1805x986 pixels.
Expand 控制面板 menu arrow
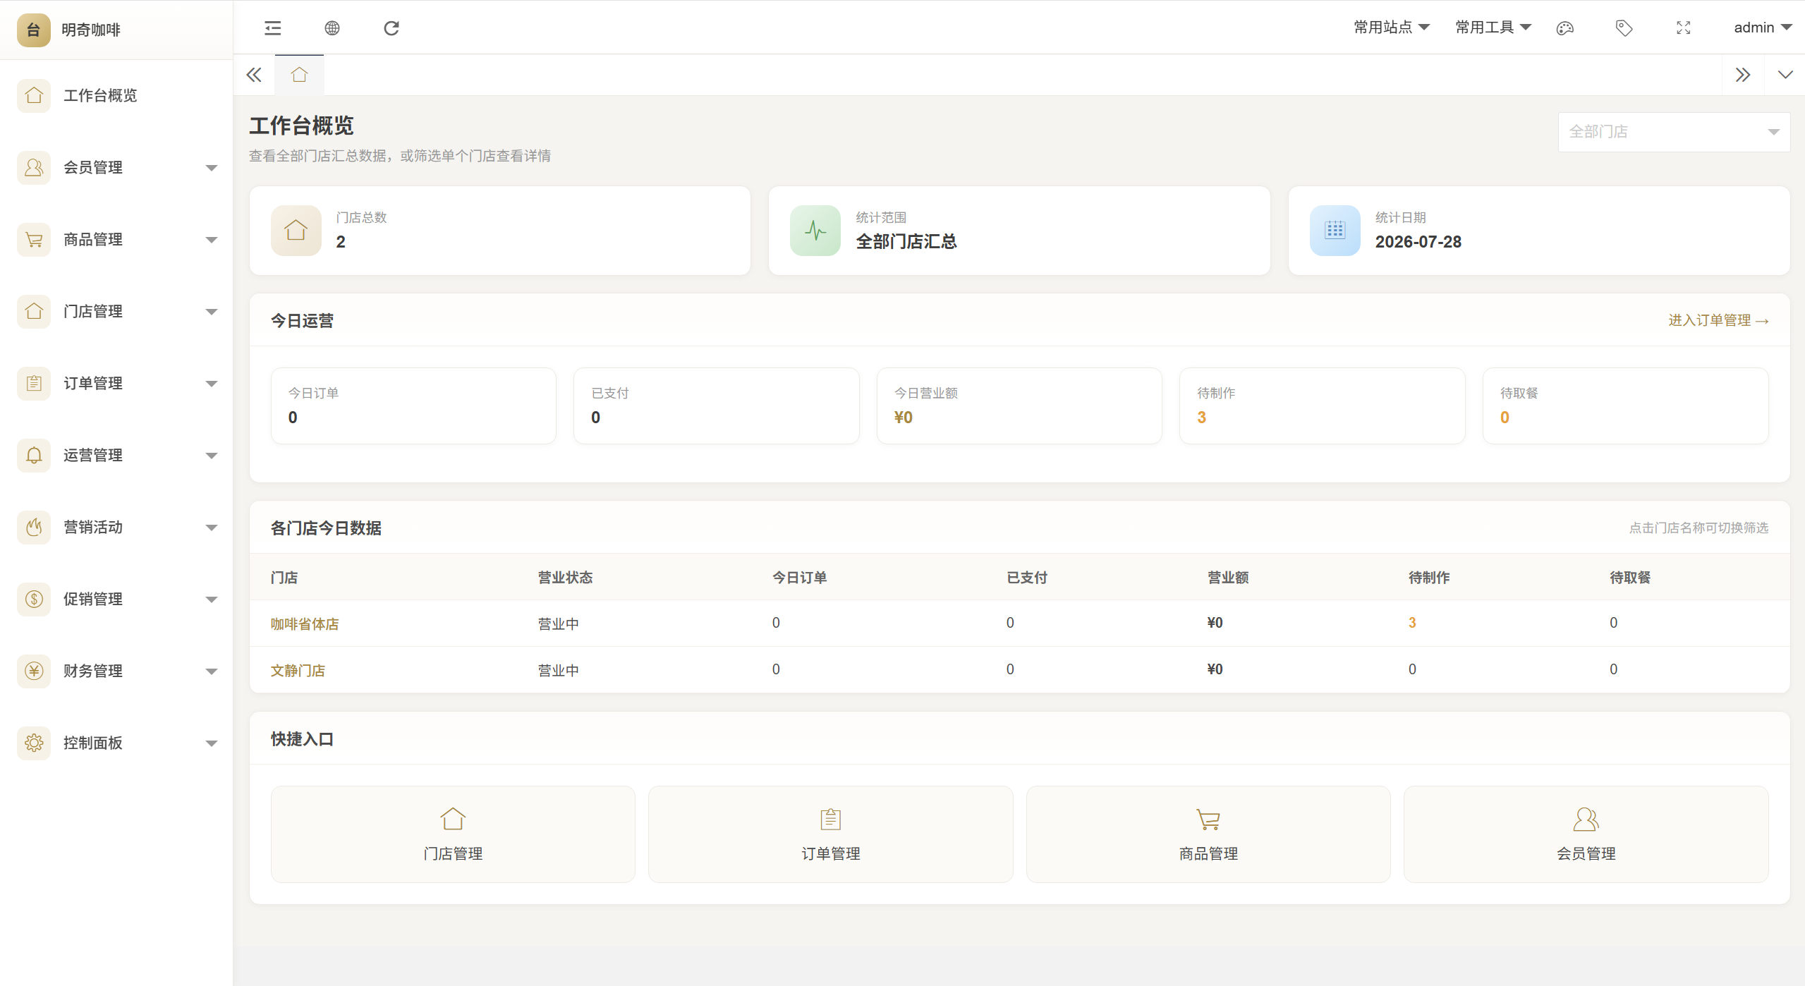(211, 743)
